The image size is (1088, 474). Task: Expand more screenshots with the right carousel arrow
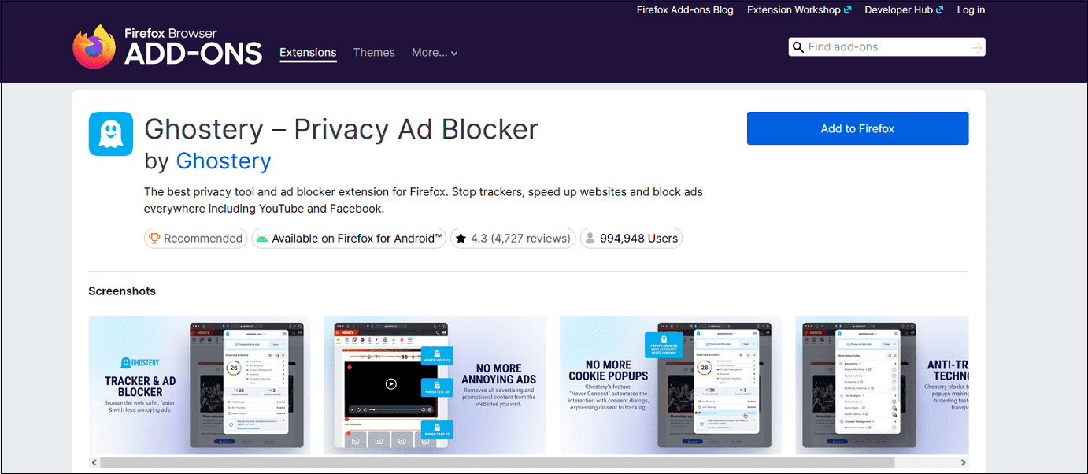point(963,462)
